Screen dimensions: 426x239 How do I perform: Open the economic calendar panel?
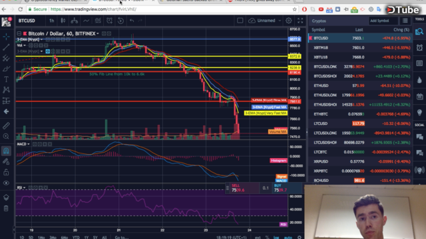pos(419,96)
